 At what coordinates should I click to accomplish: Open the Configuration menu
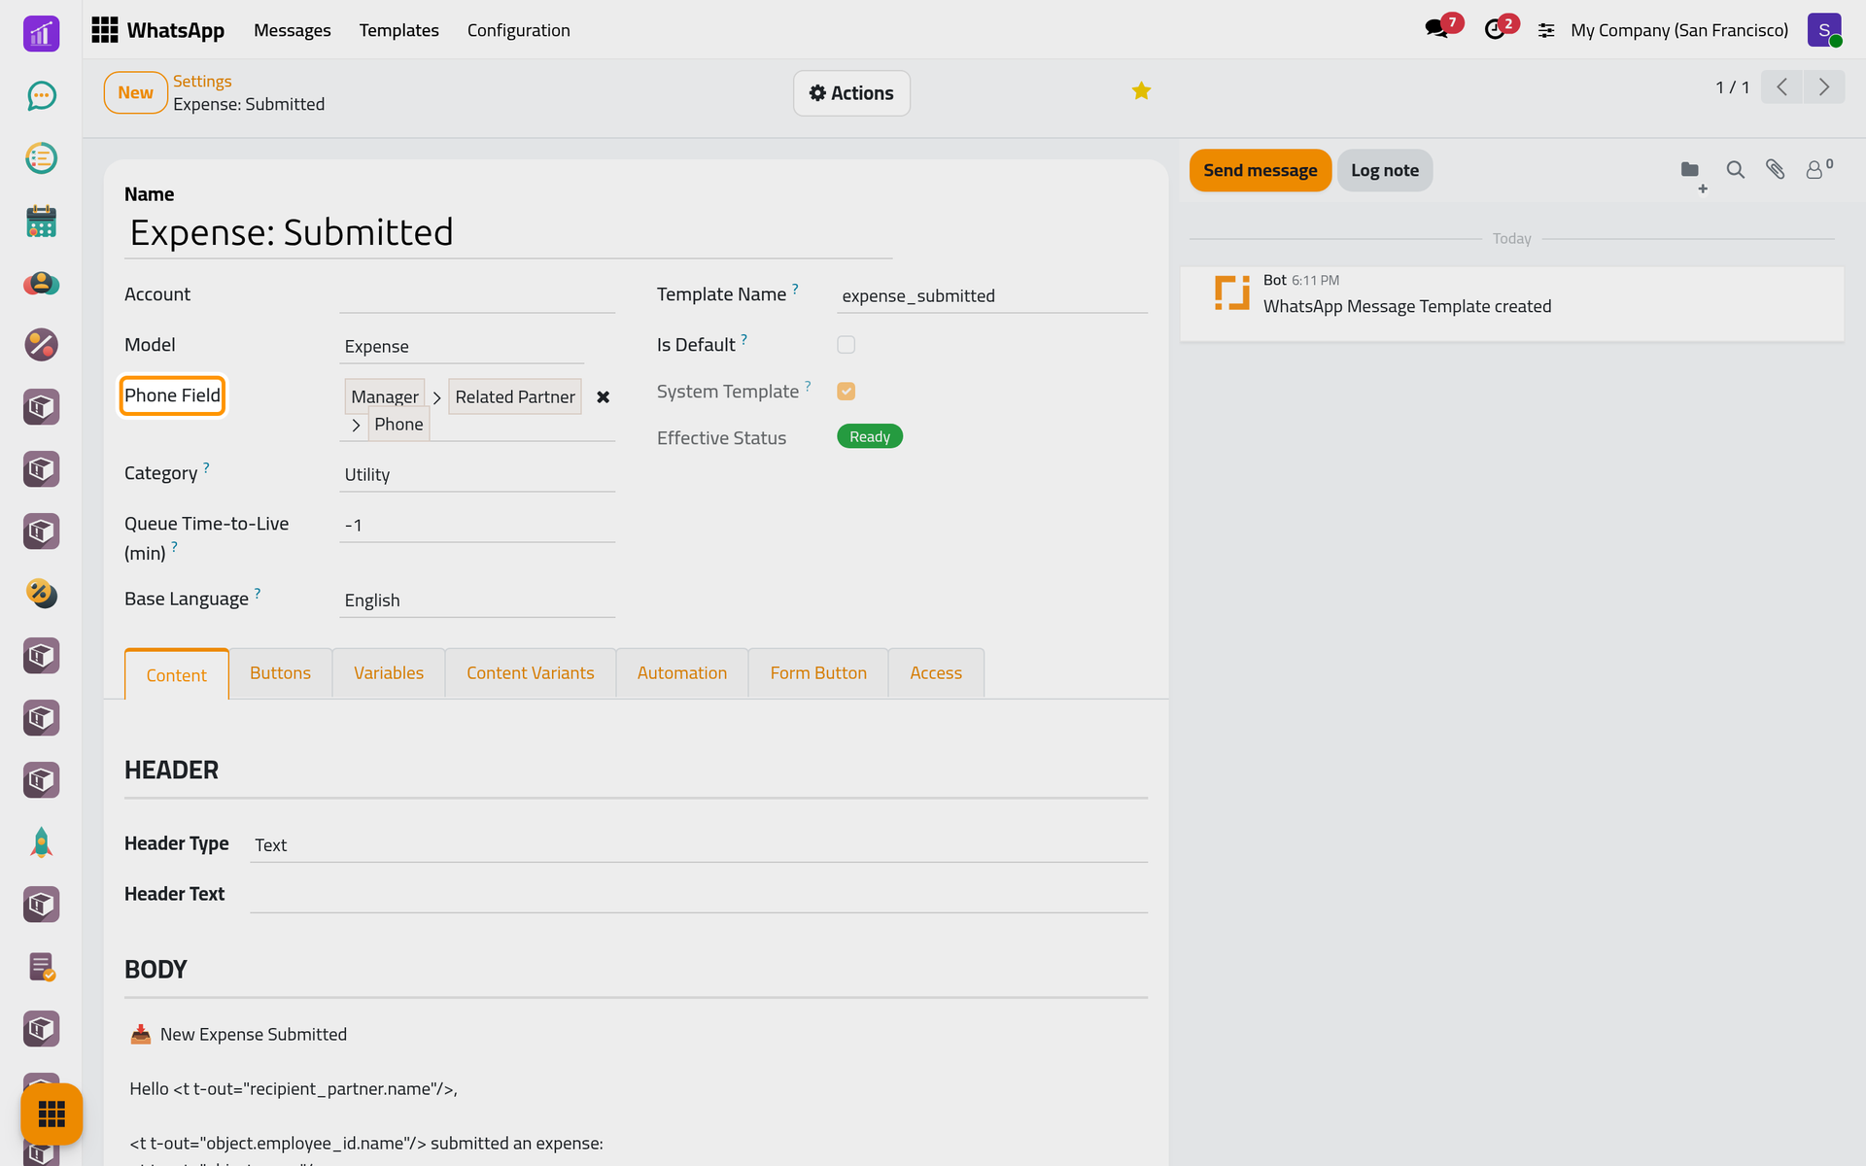pos(518,30)
